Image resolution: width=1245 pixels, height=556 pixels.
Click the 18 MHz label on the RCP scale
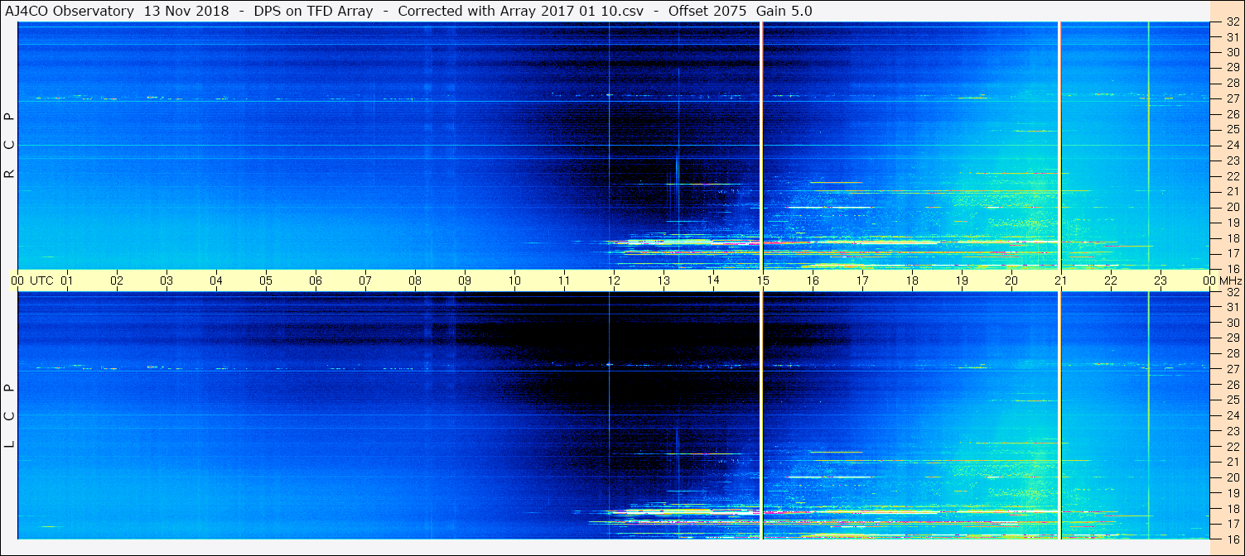1233,237
